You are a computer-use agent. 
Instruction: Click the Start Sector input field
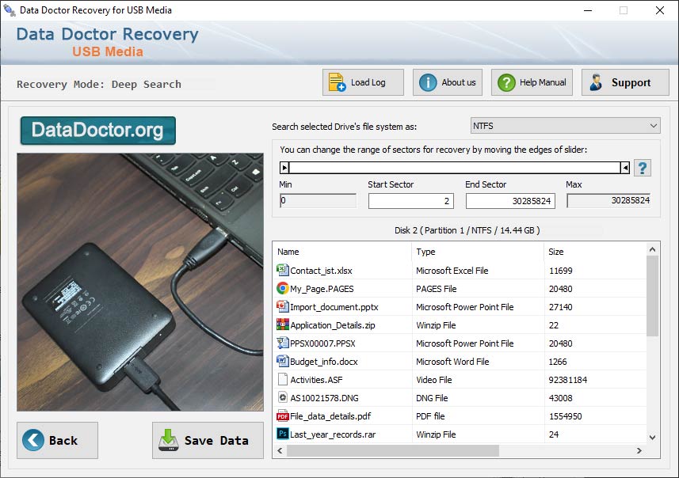coord(411,201)
